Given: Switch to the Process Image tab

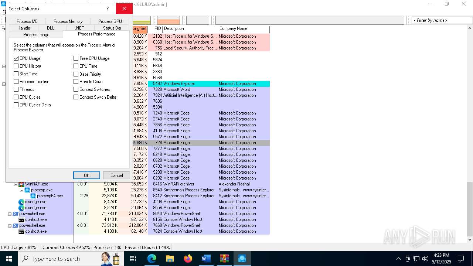Looking at the screenshot, I should 36,35.
